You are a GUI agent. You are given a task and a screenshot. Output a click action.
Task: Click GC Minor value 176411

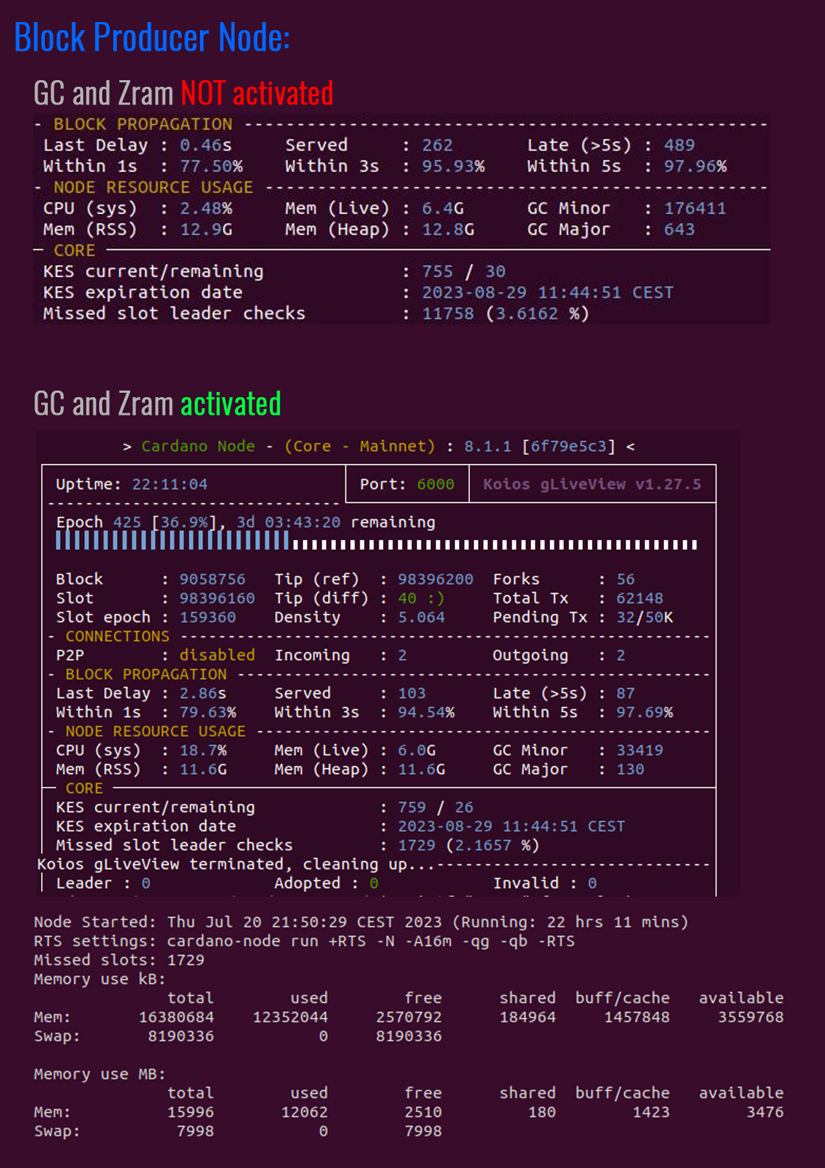coord(695,209)
